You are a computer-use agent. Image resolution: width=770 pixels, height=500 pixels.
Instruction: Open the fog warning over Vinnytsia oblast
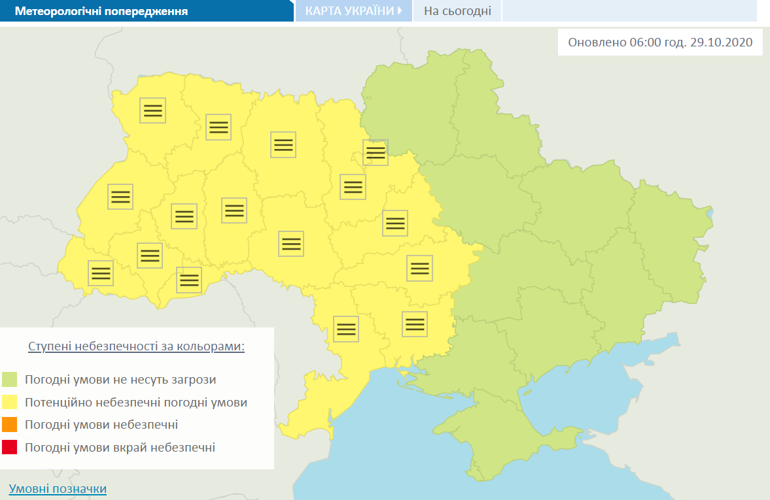coord(290,244)
